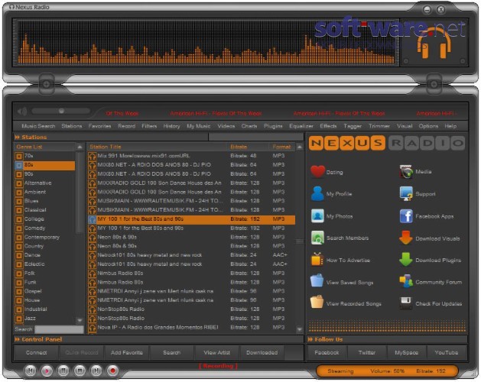This screenshot has height=382, width=481.
Task: Click the Search button in Control Panel
Action: tap(172, 352)
